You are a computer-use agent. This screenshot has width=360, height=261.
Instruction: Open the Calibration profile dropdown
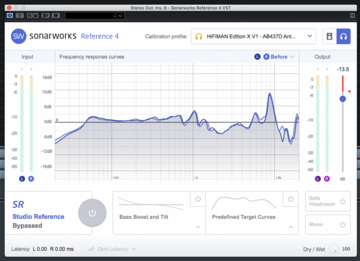pos(253,36)
